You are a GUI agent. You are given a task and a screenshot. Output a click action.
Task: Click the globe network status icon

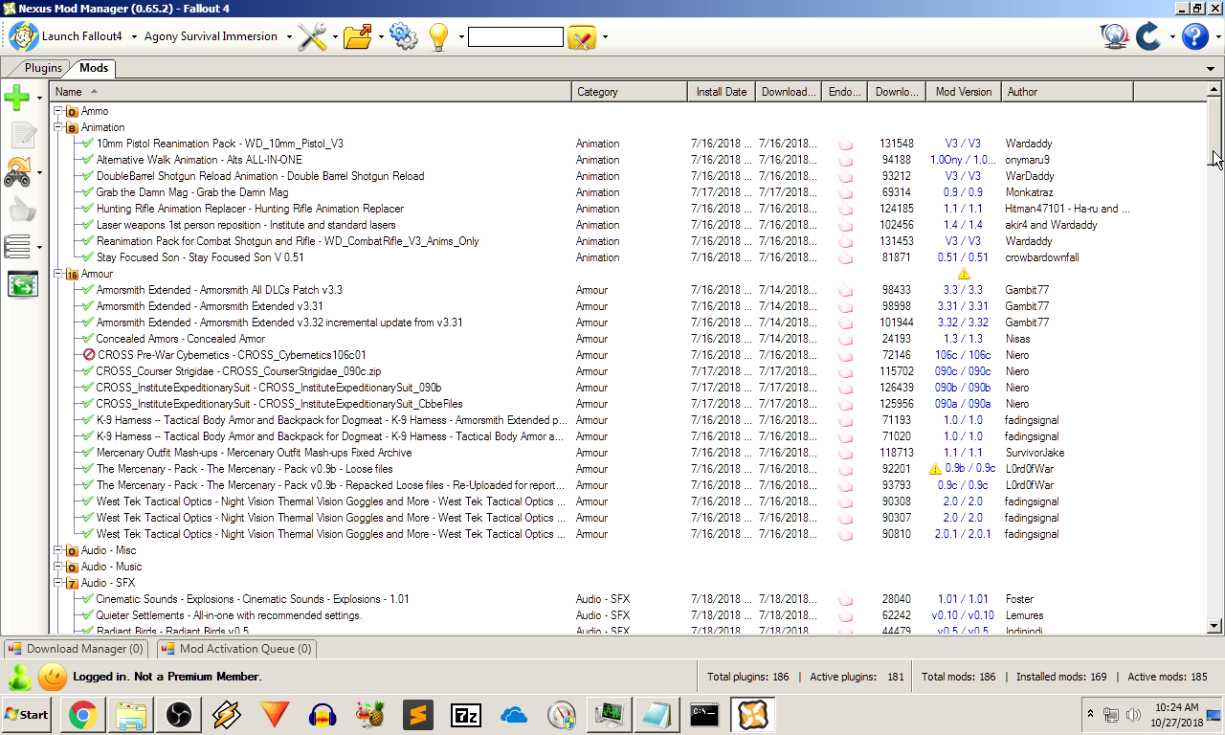coord(1114,36)
